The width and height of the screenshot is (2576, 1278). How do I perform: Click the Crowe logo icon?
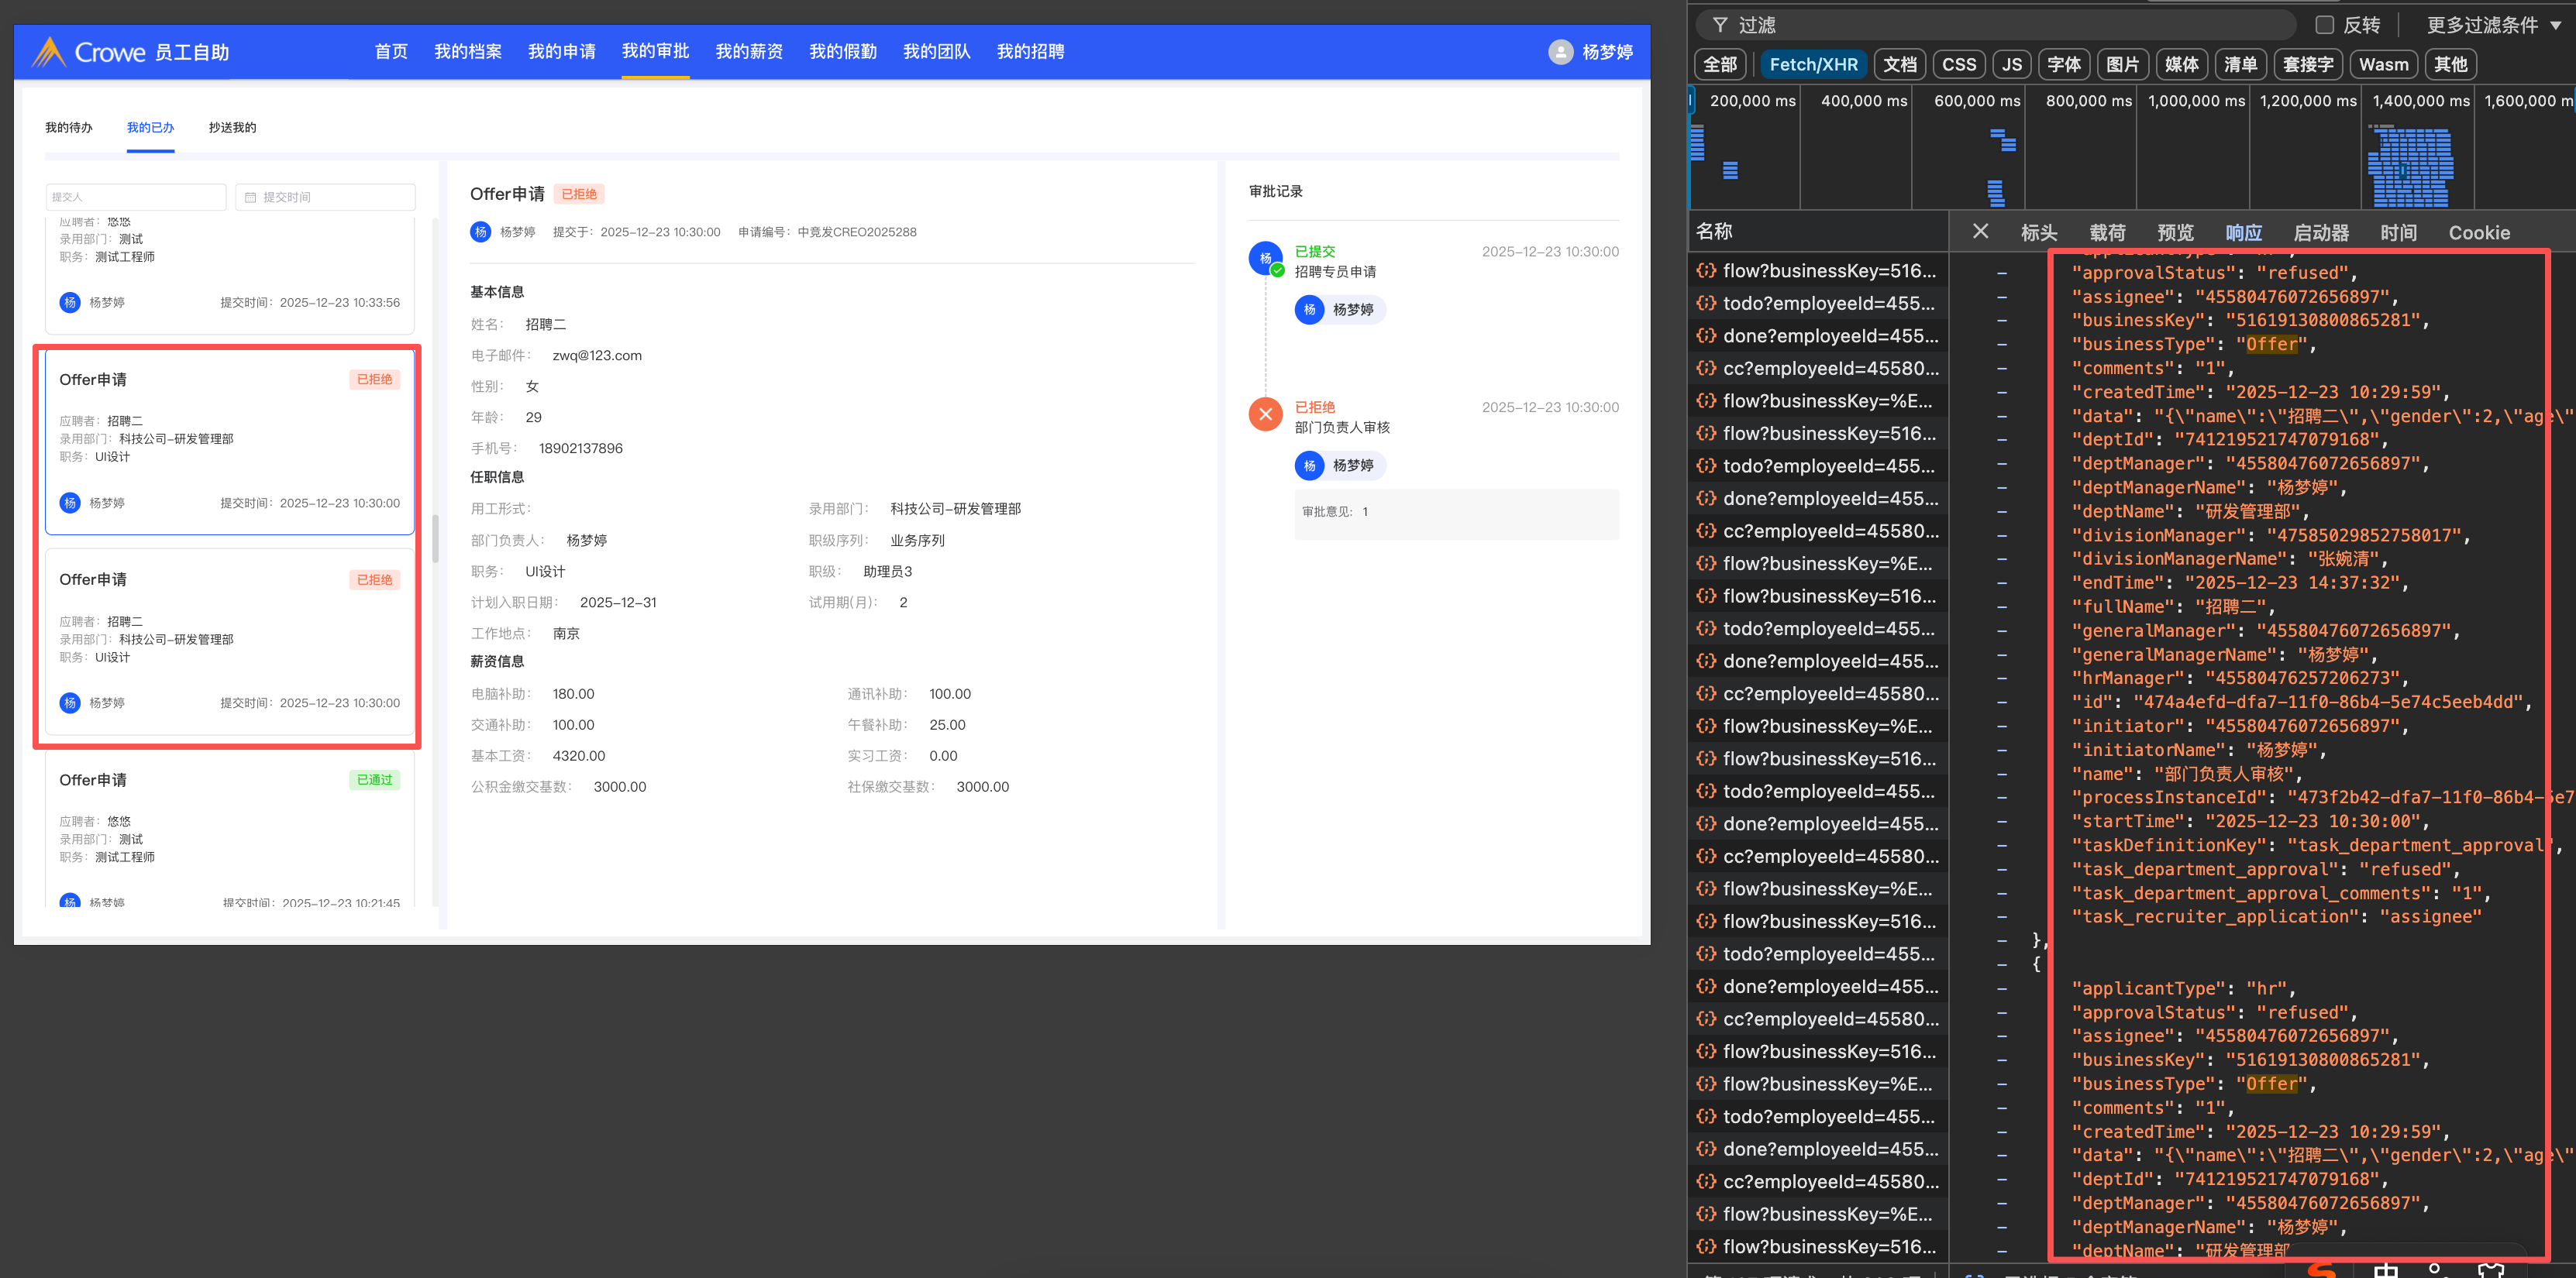click(48, 52)
